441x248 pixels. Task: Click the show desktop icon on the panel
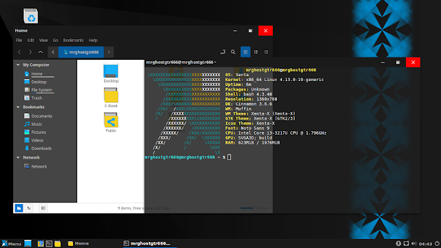coord(28,243)
